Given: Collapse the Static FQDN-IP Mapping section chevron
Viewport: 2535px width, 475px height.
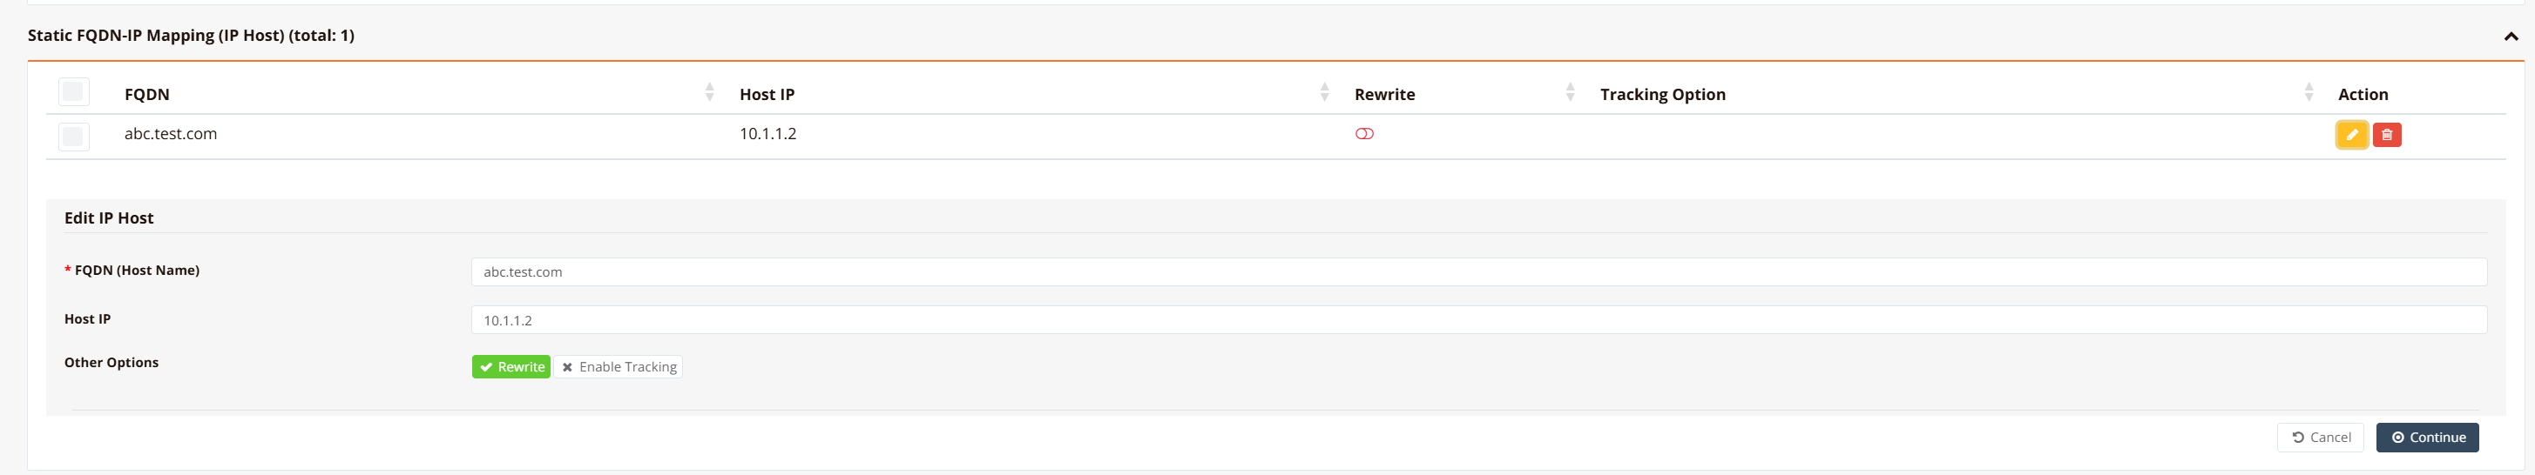Looking at the screenshot, I should [x=2511, y=37].
